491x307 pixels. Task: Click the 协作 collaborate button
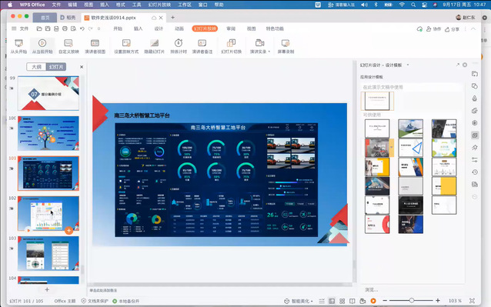[x=433, y=29]
